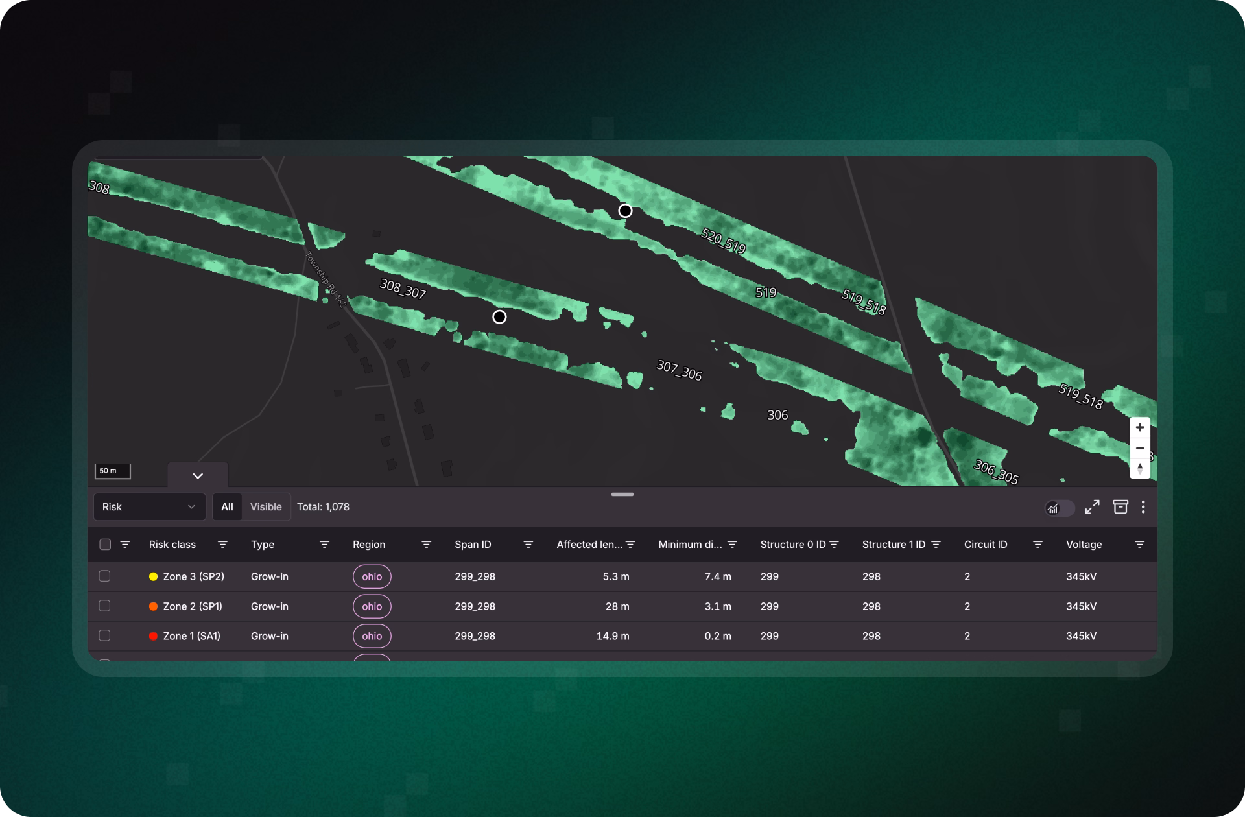Filter the Voltage column
The width and height of the screenshot is (1245, 817).
click(1139, 545)
